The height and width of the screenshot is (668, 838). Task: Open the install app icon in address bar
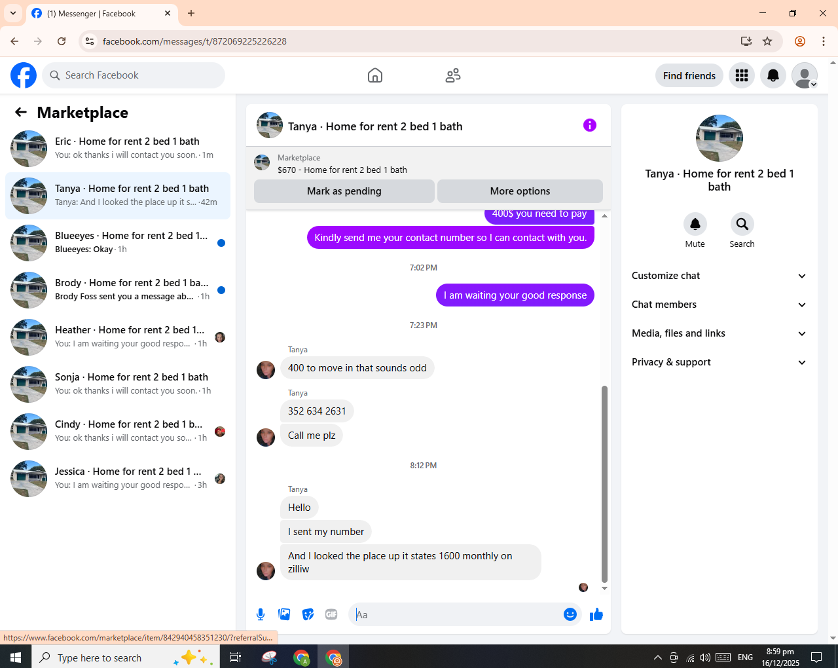[746, 41]
